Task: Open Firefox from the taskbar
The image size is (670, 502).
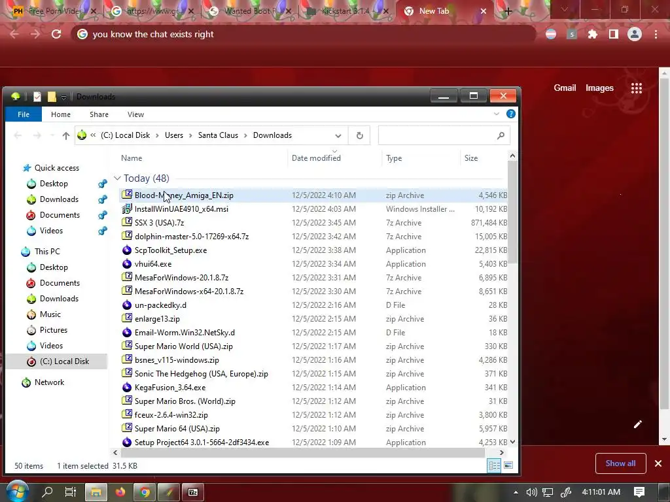Action: [x=120, y=492]
